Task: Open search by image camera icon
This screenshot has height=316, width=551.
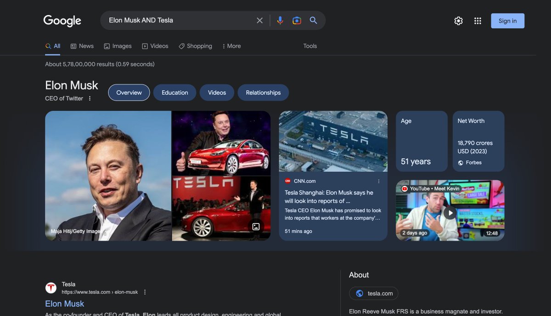Action: (x=297, y=21)
